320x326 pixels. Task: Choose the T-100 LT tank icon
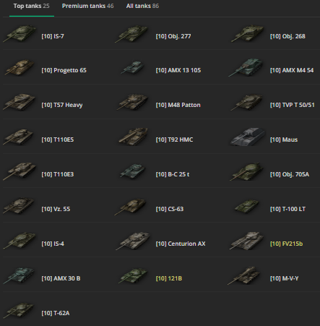247,206
